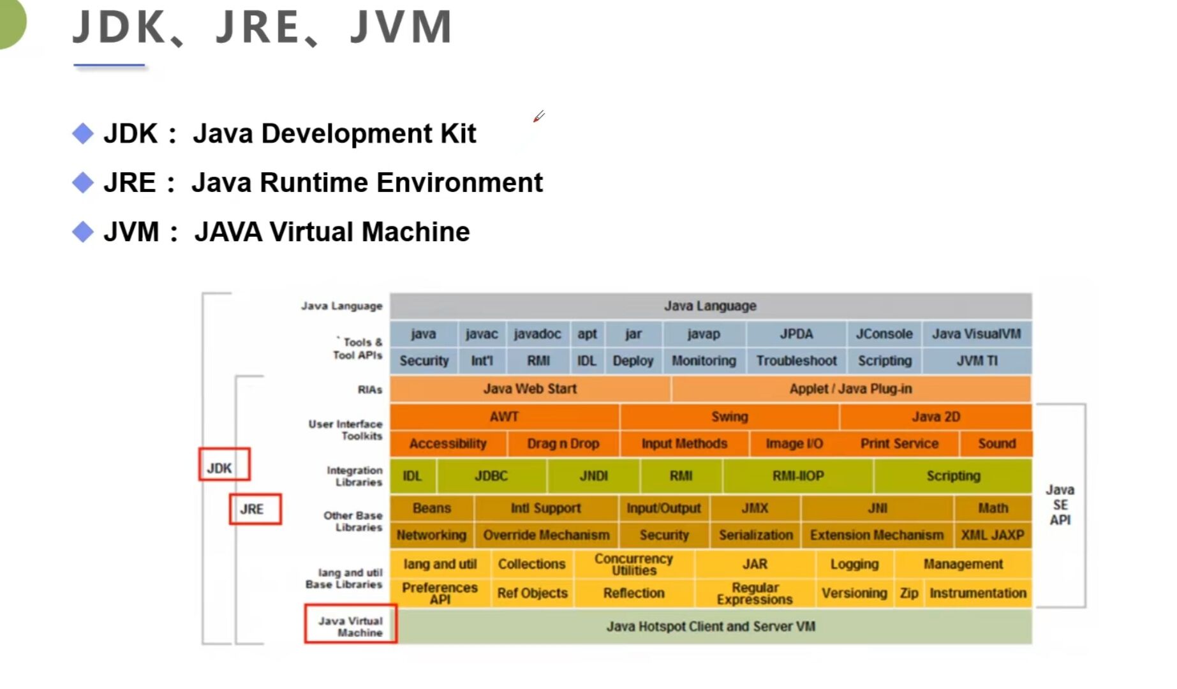The image size is (1177, 689).
Task: Click the Collections cell
Action: click(531, 564)
